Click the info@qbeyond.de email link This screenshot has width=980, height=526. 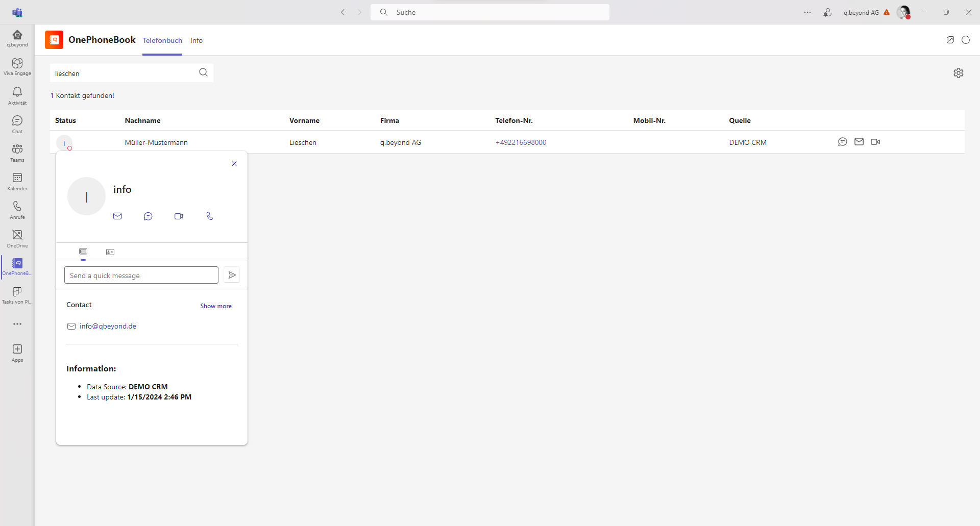click(108, 326)
